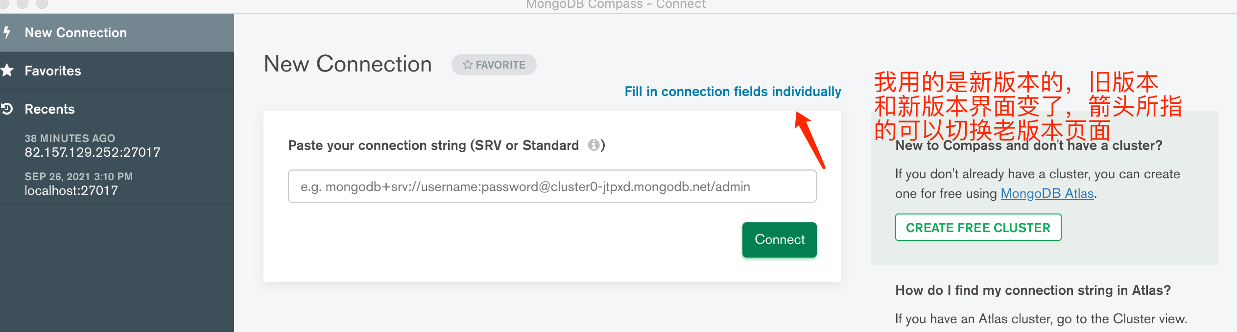Click the Recents history icon in sidebar
This screenshot has height=332, width=1237.
7,109
